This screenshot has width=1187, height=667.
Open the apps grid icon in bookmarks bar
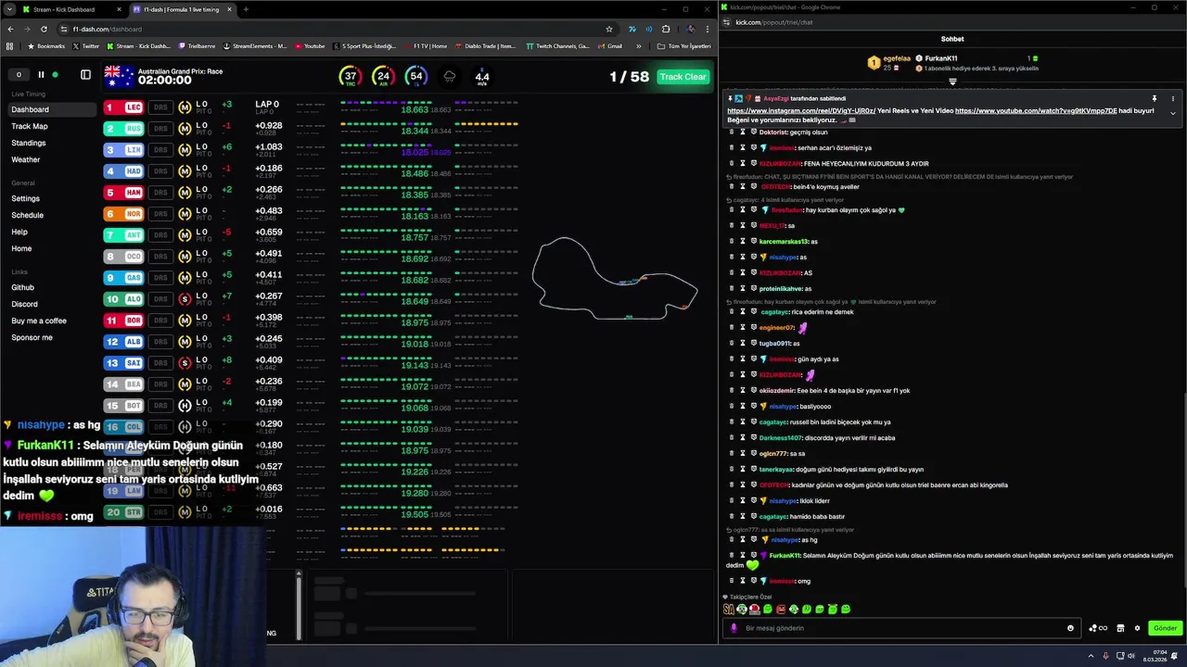(10, 45)
